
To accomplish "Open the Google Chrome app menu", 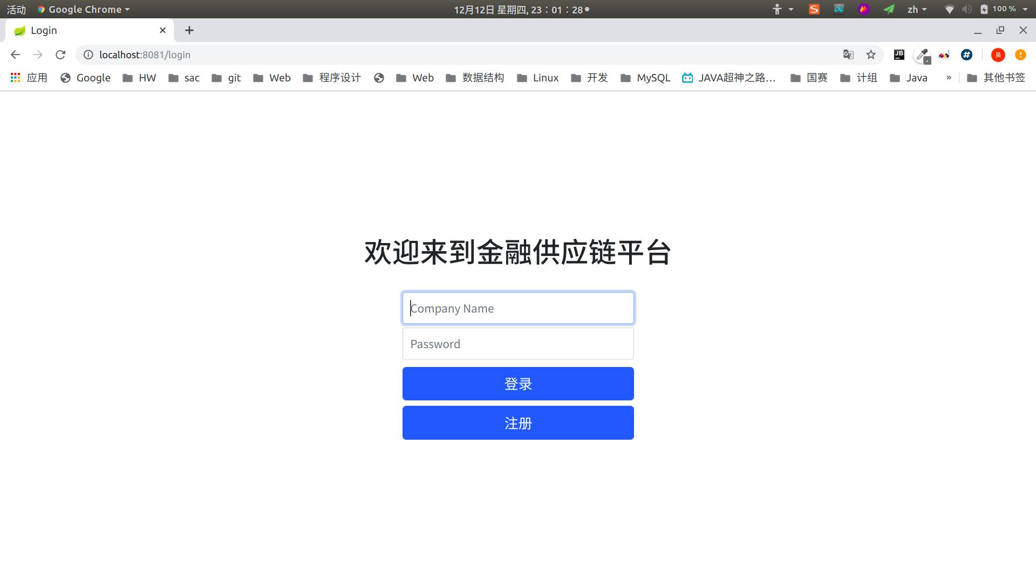I will click(x=84, y=9).
